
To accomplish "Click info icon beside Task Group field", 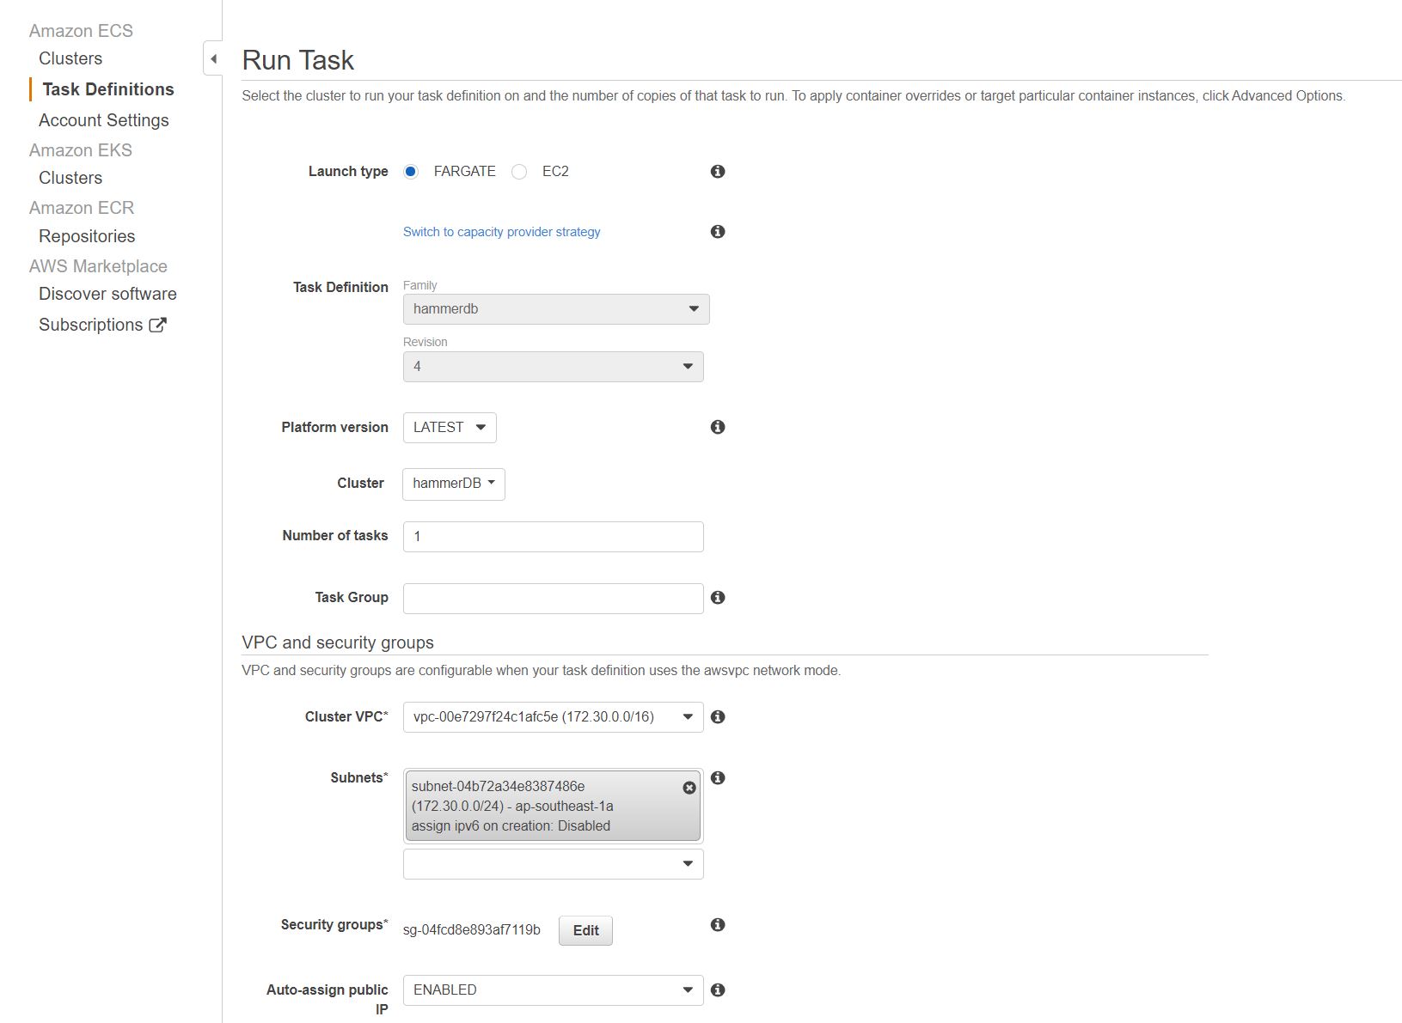I will (x=718, y=597).
